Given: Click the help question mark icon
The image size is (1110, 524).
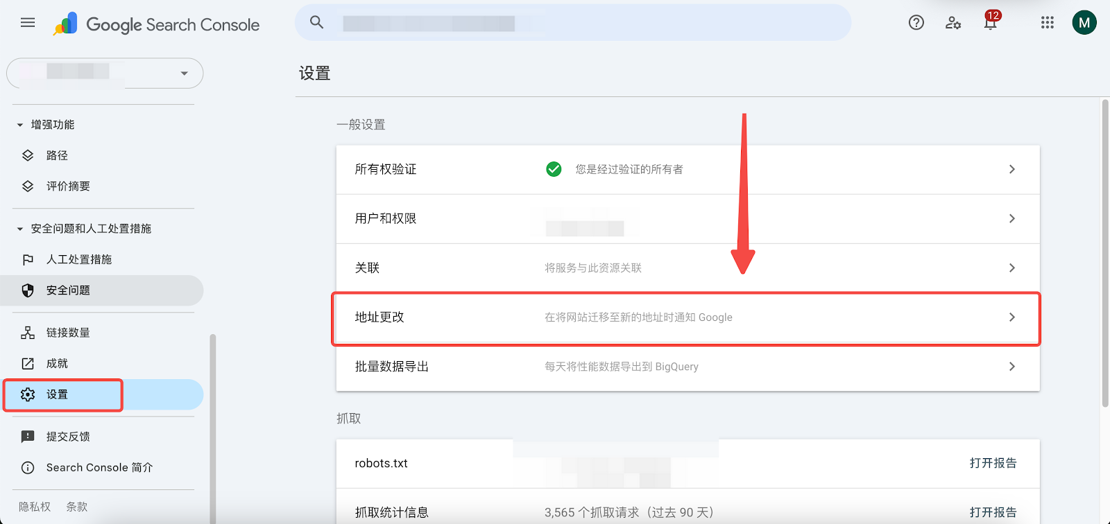Looking at the screenshot, I should (916, 23).
